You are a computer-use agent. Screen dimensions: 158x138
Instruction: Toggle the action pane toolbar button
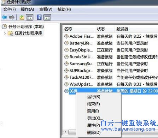[47, 17]
